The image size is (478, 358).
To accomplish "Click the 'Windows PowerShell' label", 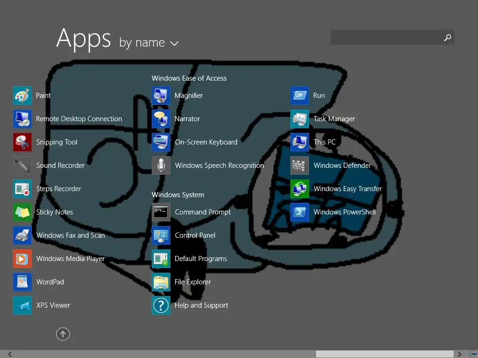I will (x=344, y=212).
